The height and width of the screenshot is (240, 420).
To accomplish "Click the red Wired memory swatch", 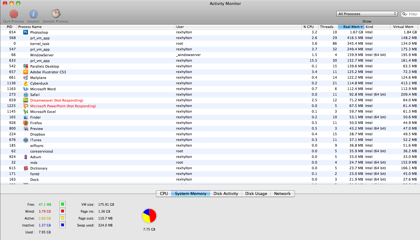I will click(x=63, y=211).
